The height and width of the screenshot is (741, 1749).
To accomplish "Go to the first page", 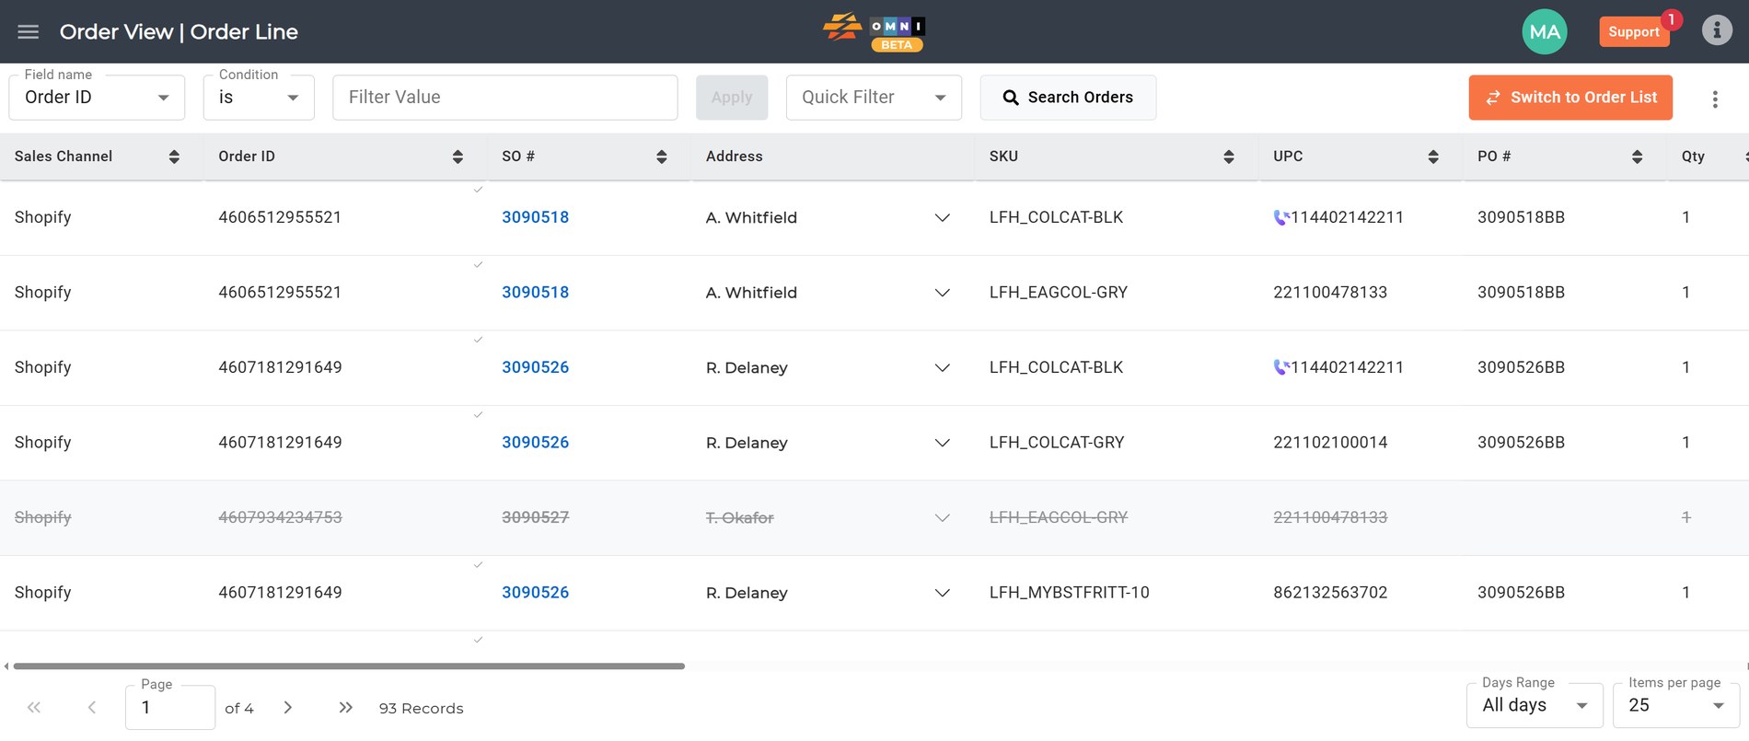I will [34, 708].
